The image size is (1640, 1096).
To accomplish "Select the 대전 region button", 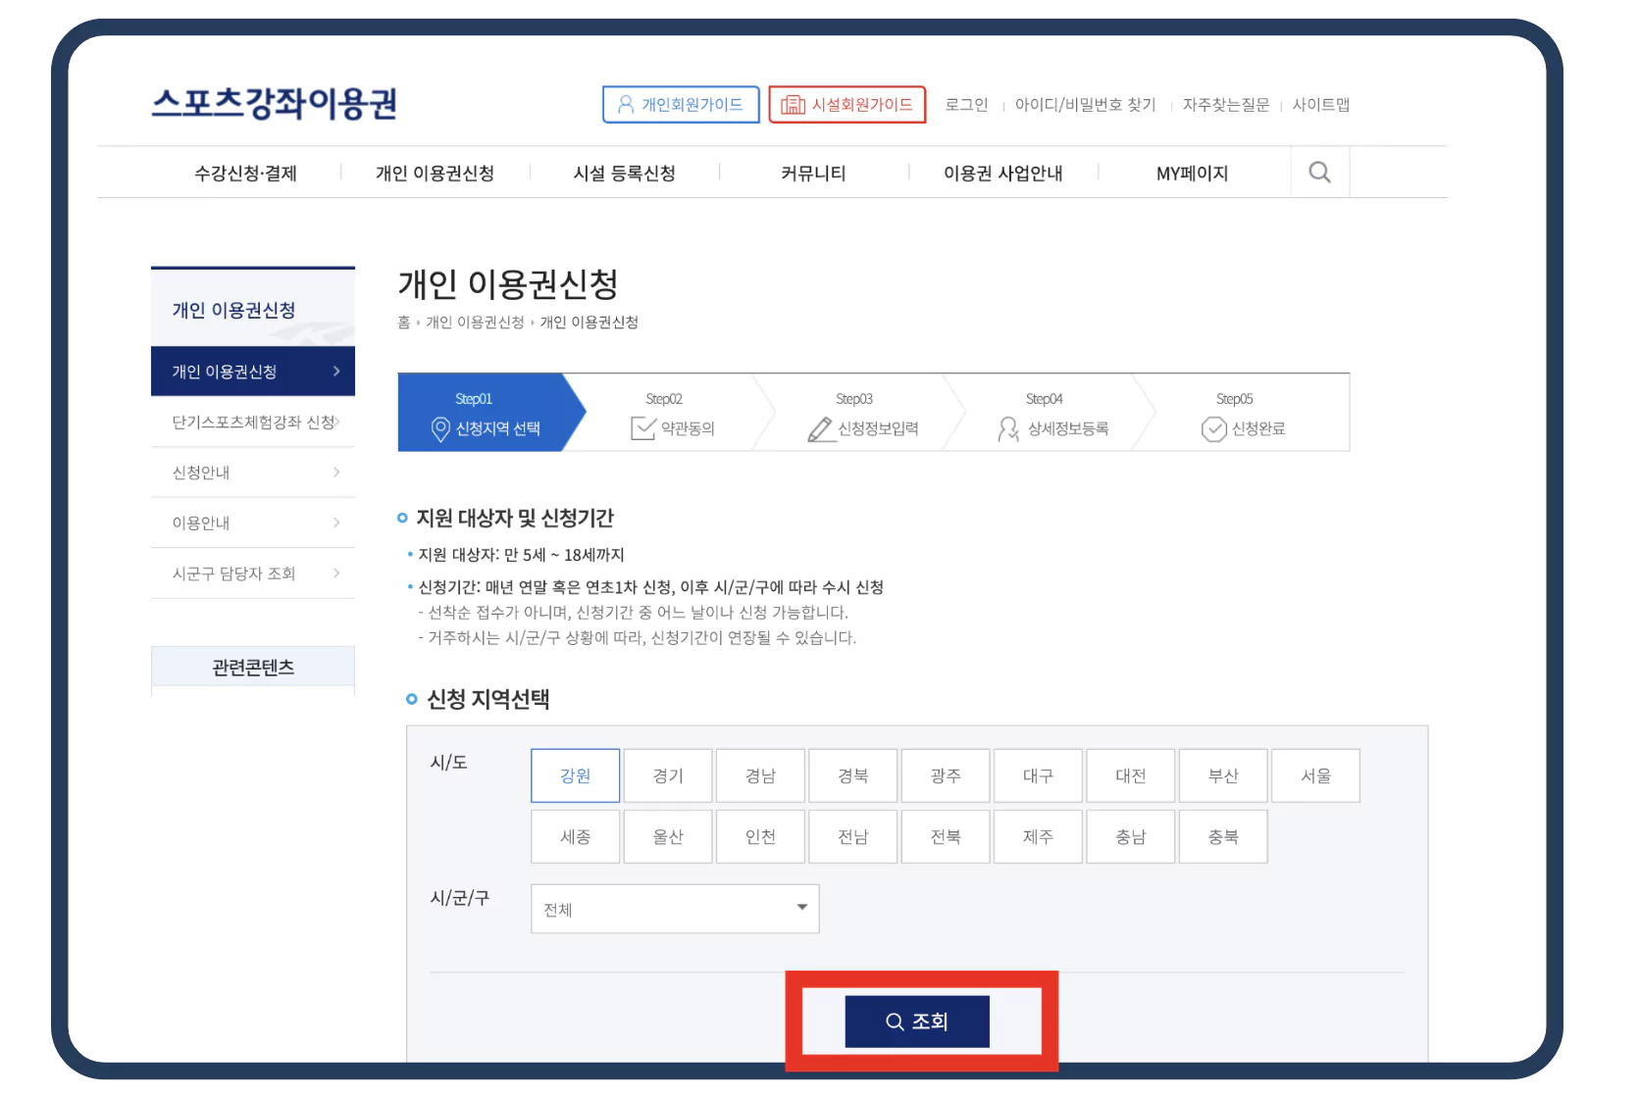I will tap(1131, 775).
